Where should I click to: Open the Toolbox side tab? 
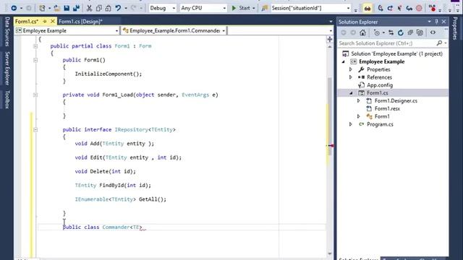pos(7,100)
